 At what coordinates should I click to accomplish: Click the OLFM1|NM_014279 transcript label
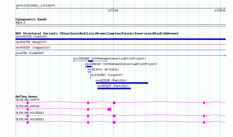27,100
